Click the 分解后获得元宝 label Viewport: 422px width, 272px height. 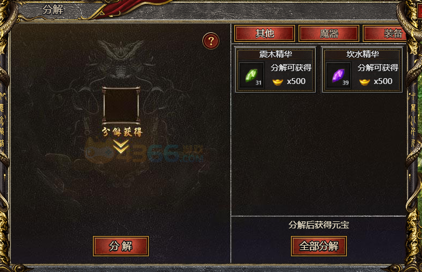pos(318,225)
